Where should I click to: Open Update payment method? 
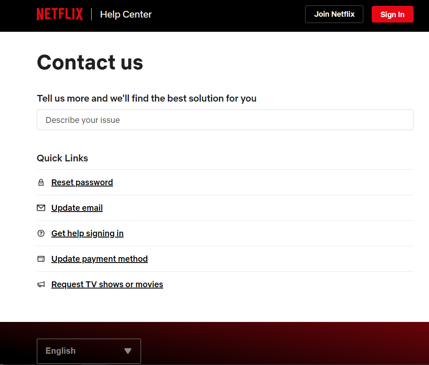[x=99, y=259]
